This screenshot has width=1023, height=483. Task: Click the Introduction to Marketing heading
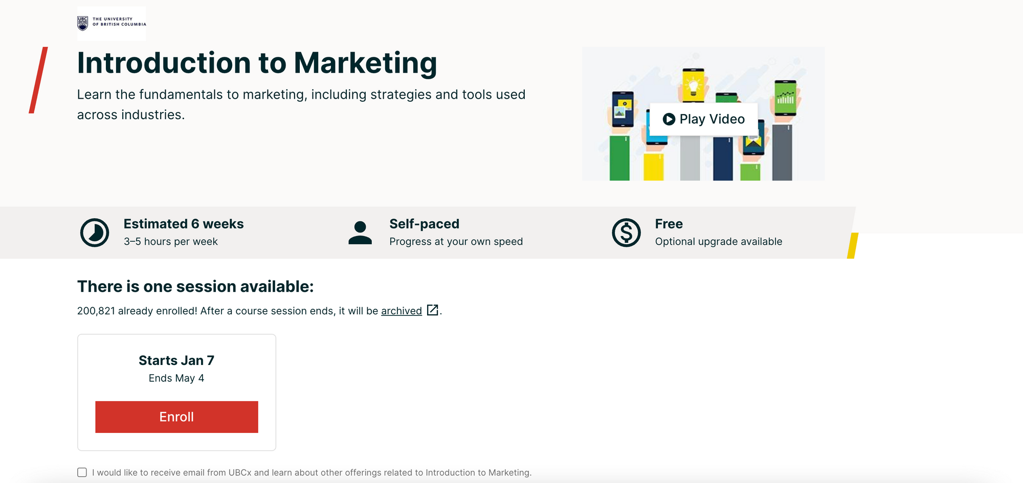coord(257,63)
